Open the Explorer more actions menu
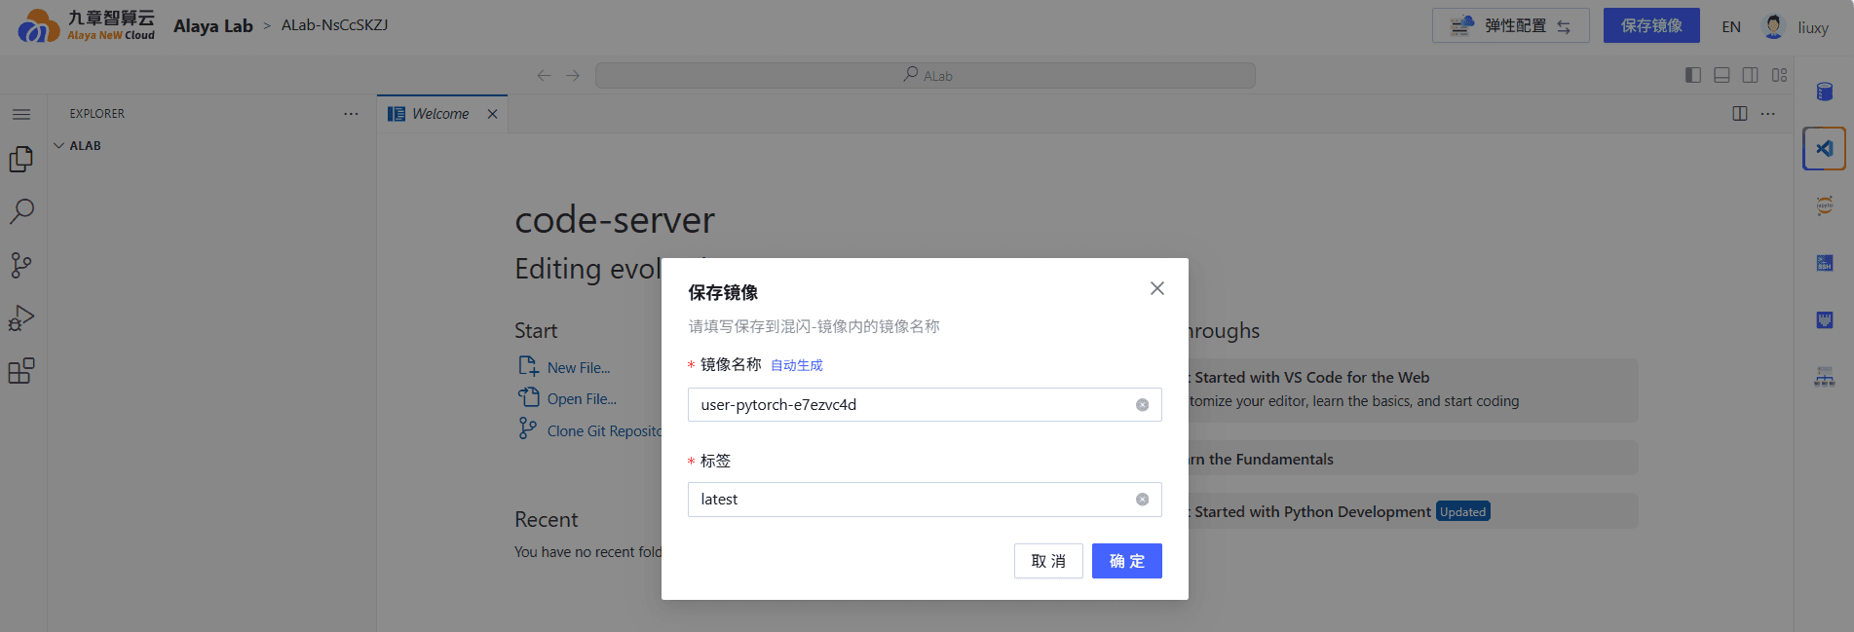The image size is (1854, 632). tap(351, 114)
